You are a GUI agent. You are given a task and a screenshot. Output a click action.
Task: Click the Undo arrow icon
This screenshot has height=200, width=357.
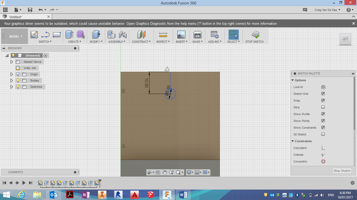pyautogui.click(x=40, y=10)
